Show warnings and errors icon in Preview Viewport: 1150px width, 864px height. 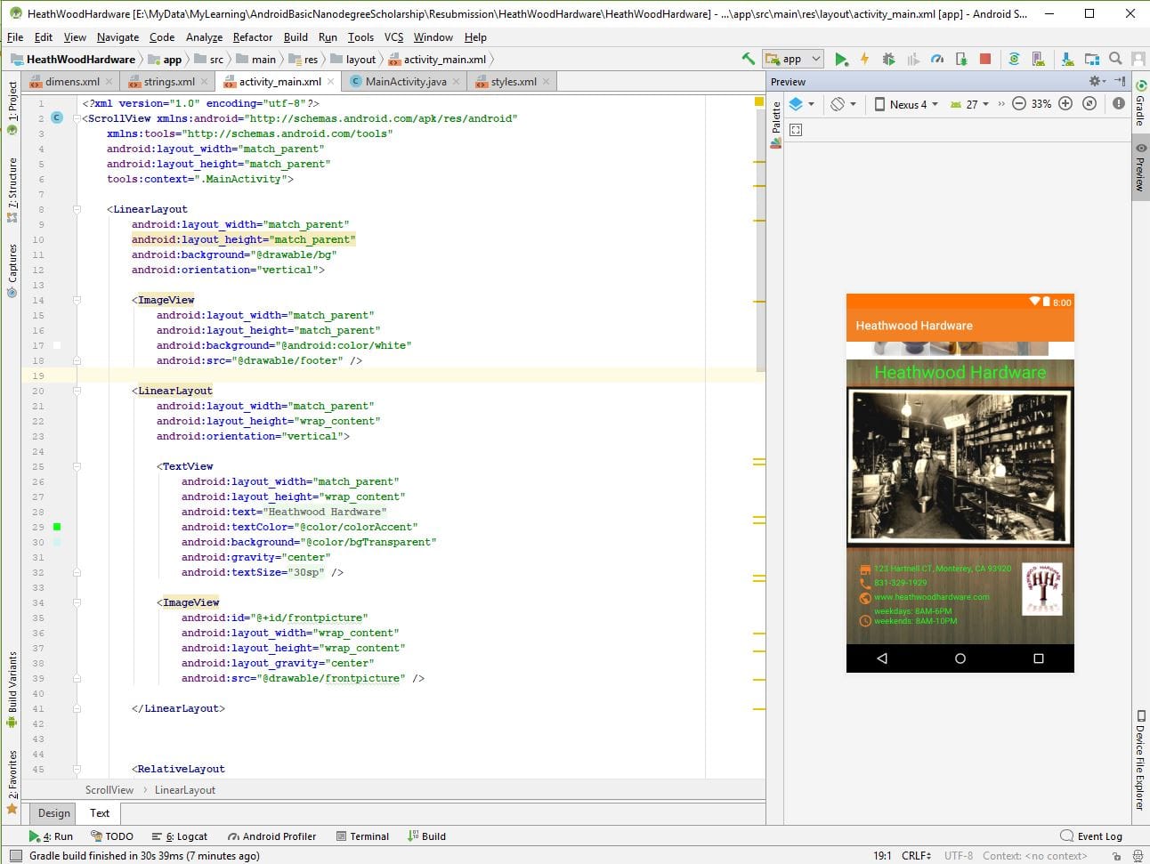pyautogui.click(x=1119, y=103)
